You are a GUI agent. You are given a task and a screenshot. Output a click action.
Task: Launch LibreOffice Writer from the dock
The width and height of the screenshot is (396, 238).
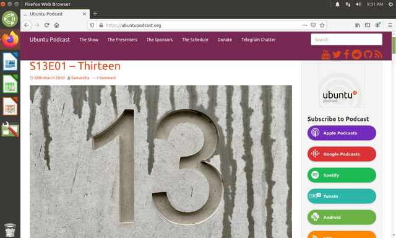click(10, 61)
